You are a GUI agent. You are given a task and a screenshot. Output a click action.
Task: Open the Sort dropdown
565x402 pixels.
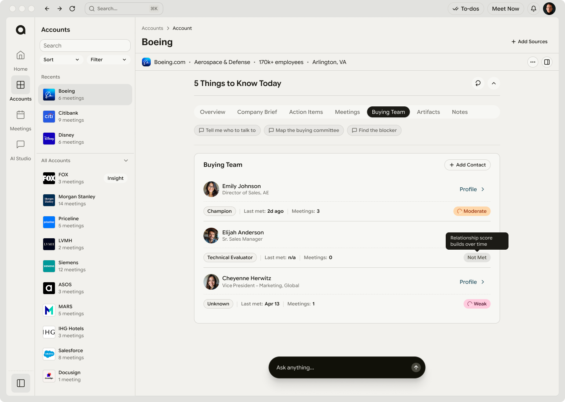point(61,60)
